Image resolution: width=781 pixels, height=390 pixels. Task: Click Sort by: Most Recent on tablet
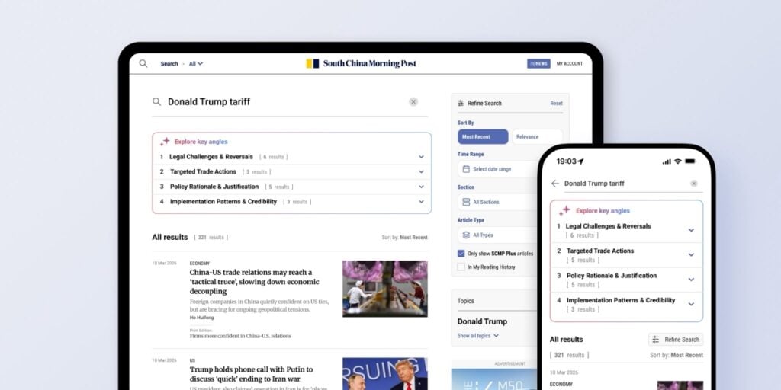(404, 238)
